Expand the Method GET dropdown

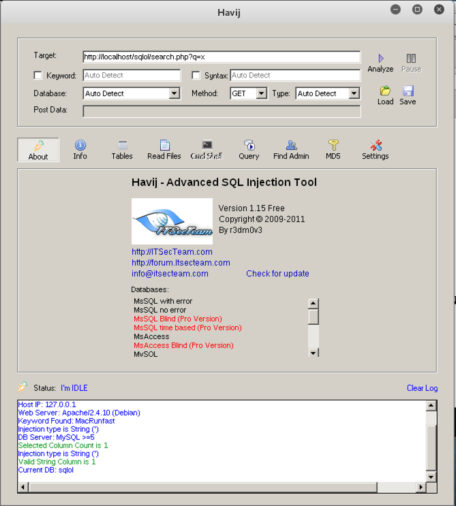[262, 93]
